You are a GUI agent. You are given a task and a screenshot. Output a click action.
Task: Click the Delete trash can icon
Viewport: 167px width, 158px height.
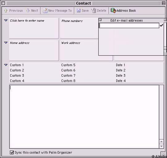tap(94, 11)
